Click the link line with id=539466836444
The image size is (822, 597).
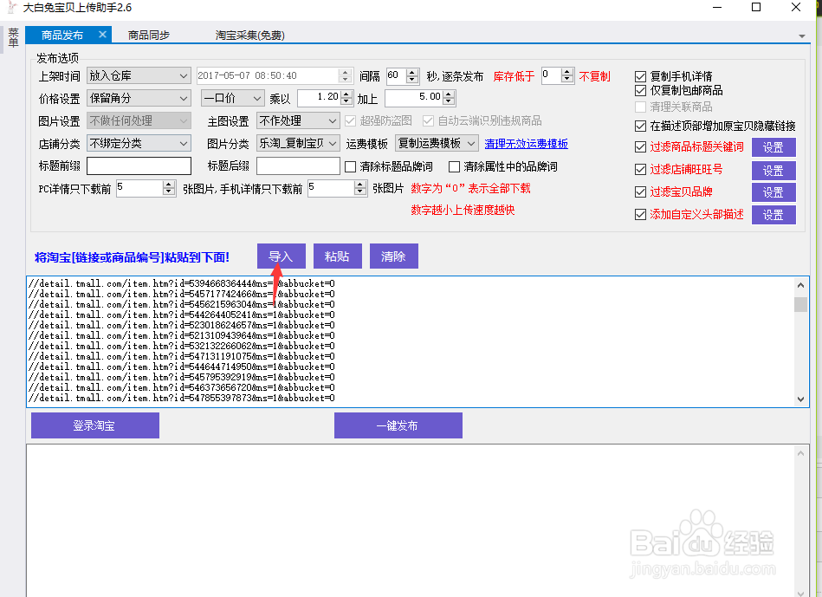[x=181, y=284]
